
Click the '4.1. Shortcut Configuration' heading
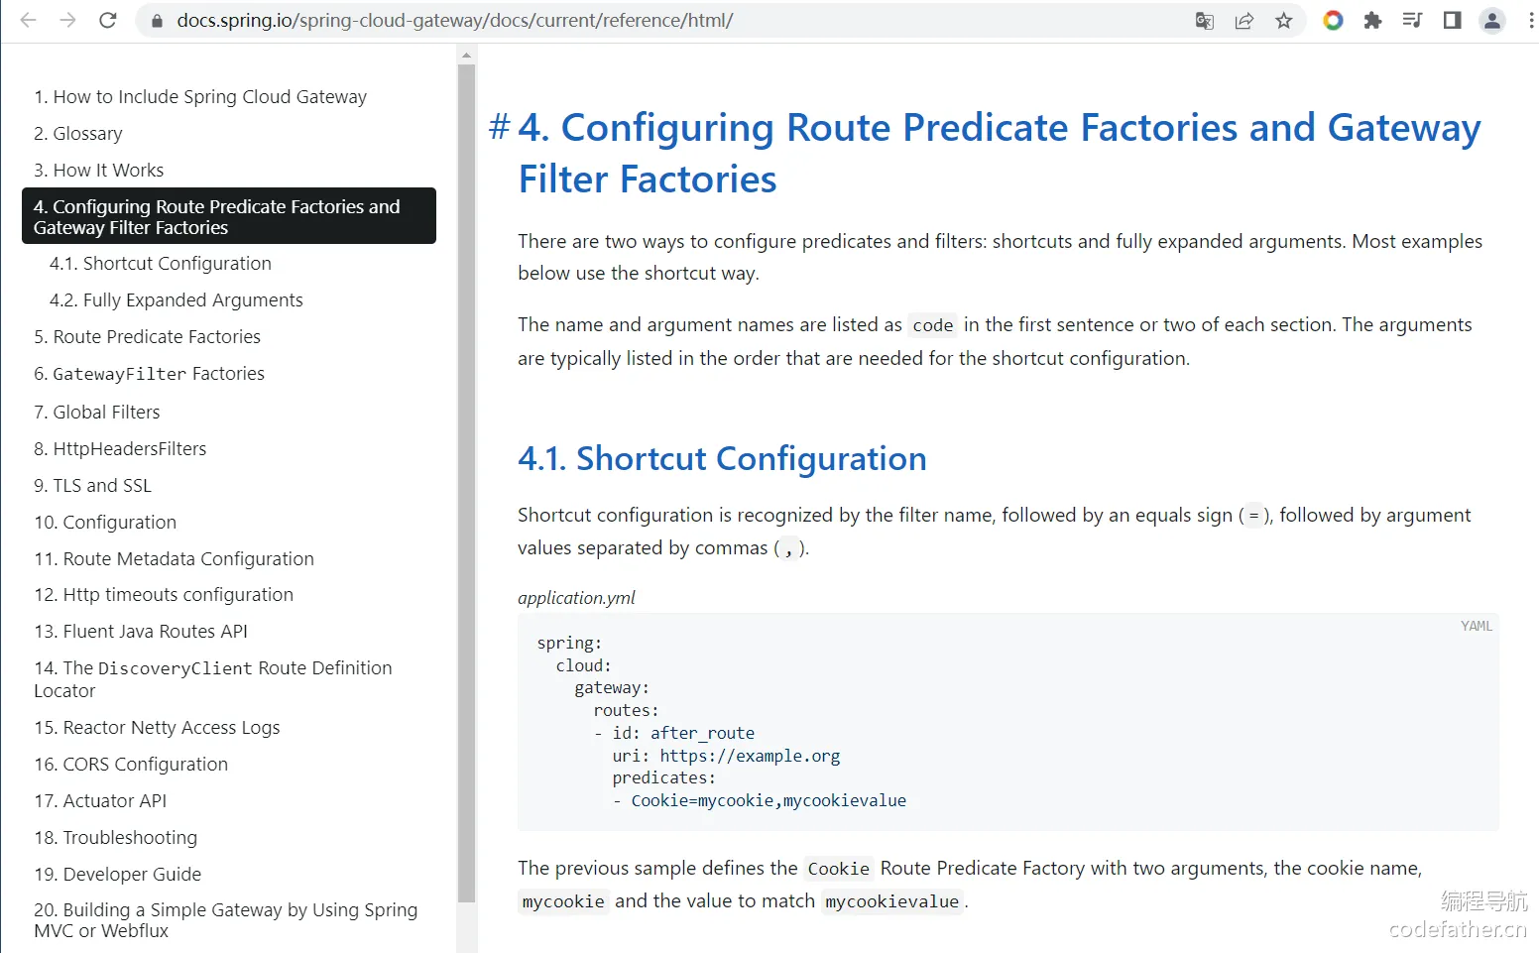[722, 458]
